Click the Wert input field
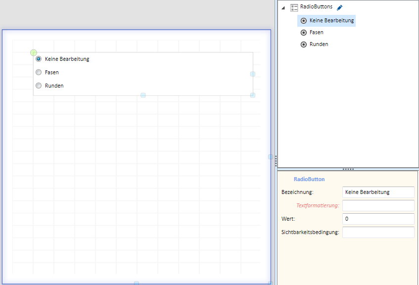The height and width of the screenshot is (285, 419). [378, 219]
